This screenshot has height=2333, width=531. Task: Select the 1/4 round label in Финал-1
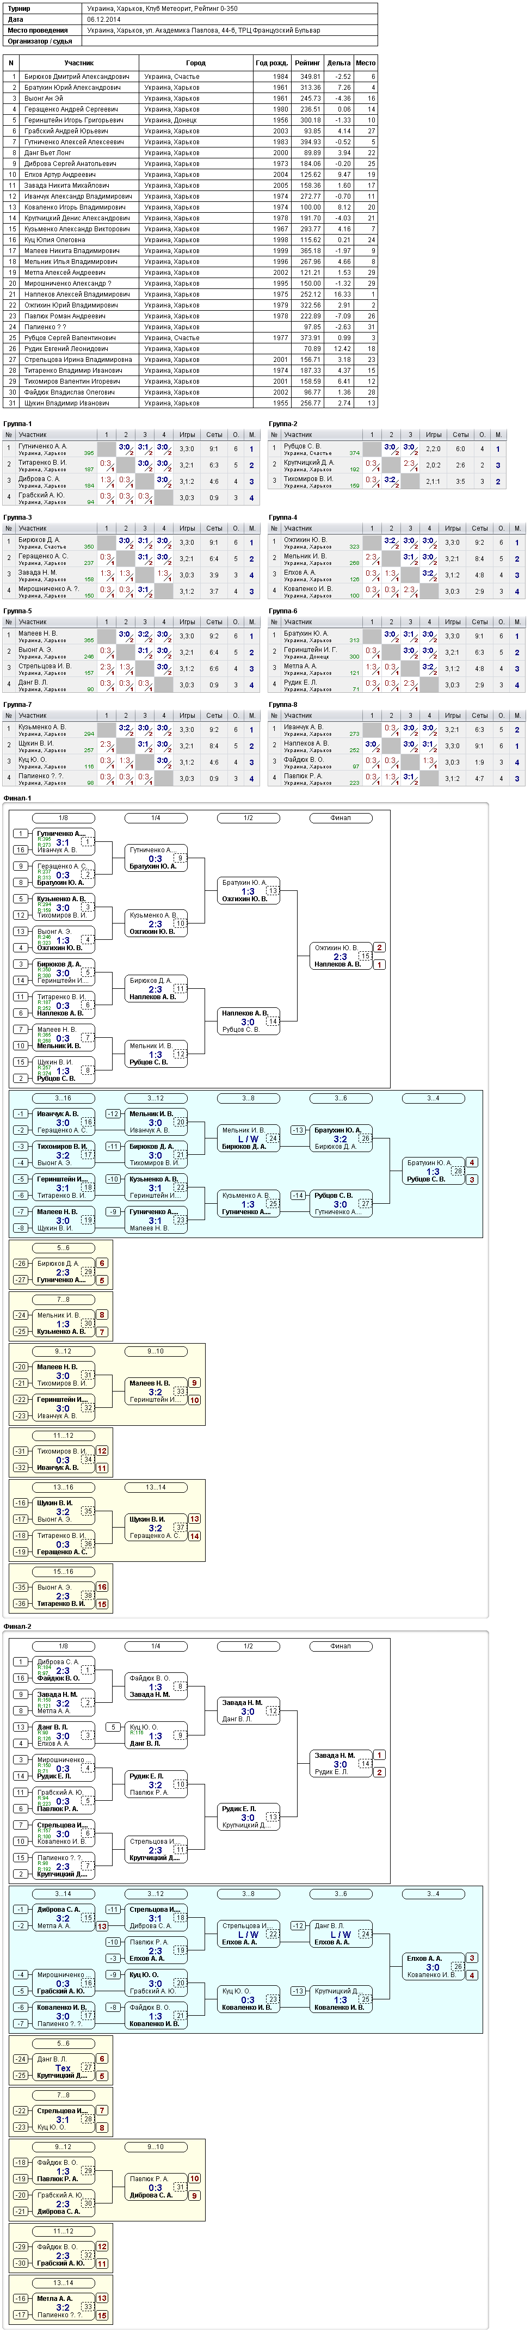click(156, 818)
